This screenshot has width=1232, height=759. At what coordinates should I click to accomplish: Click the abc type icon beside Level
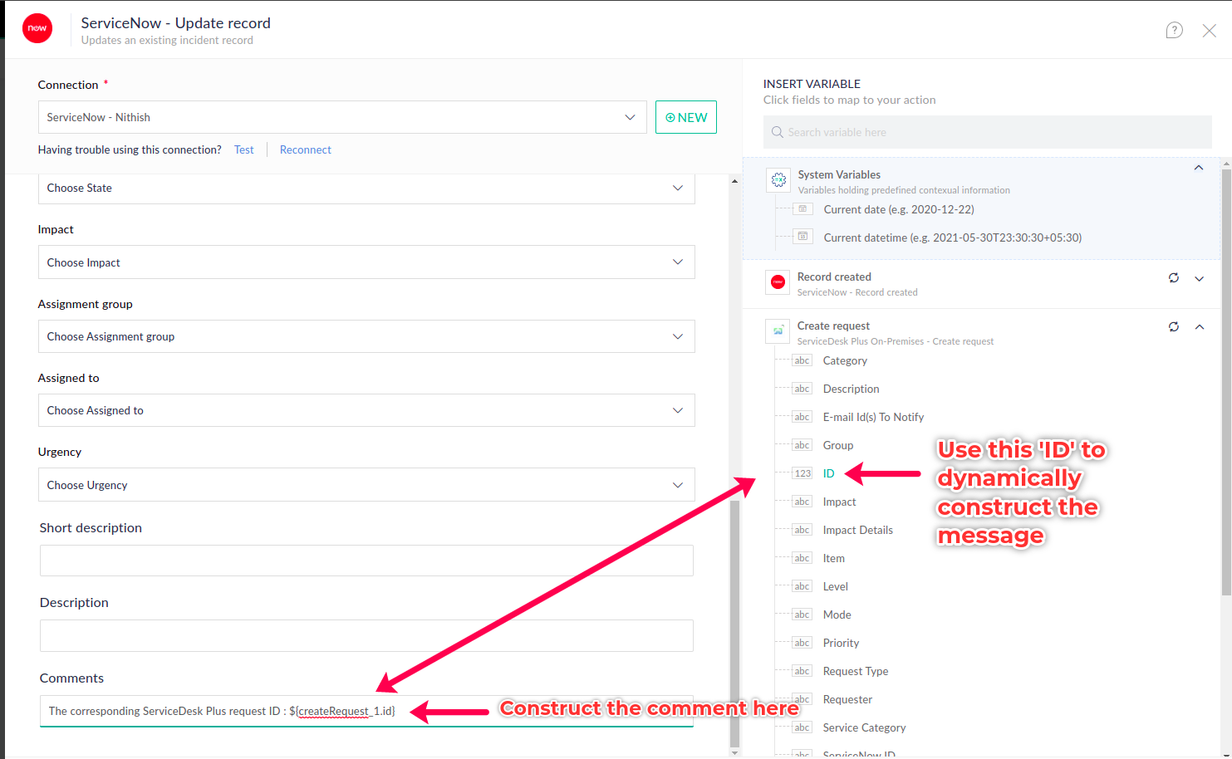tap(802, 586)
